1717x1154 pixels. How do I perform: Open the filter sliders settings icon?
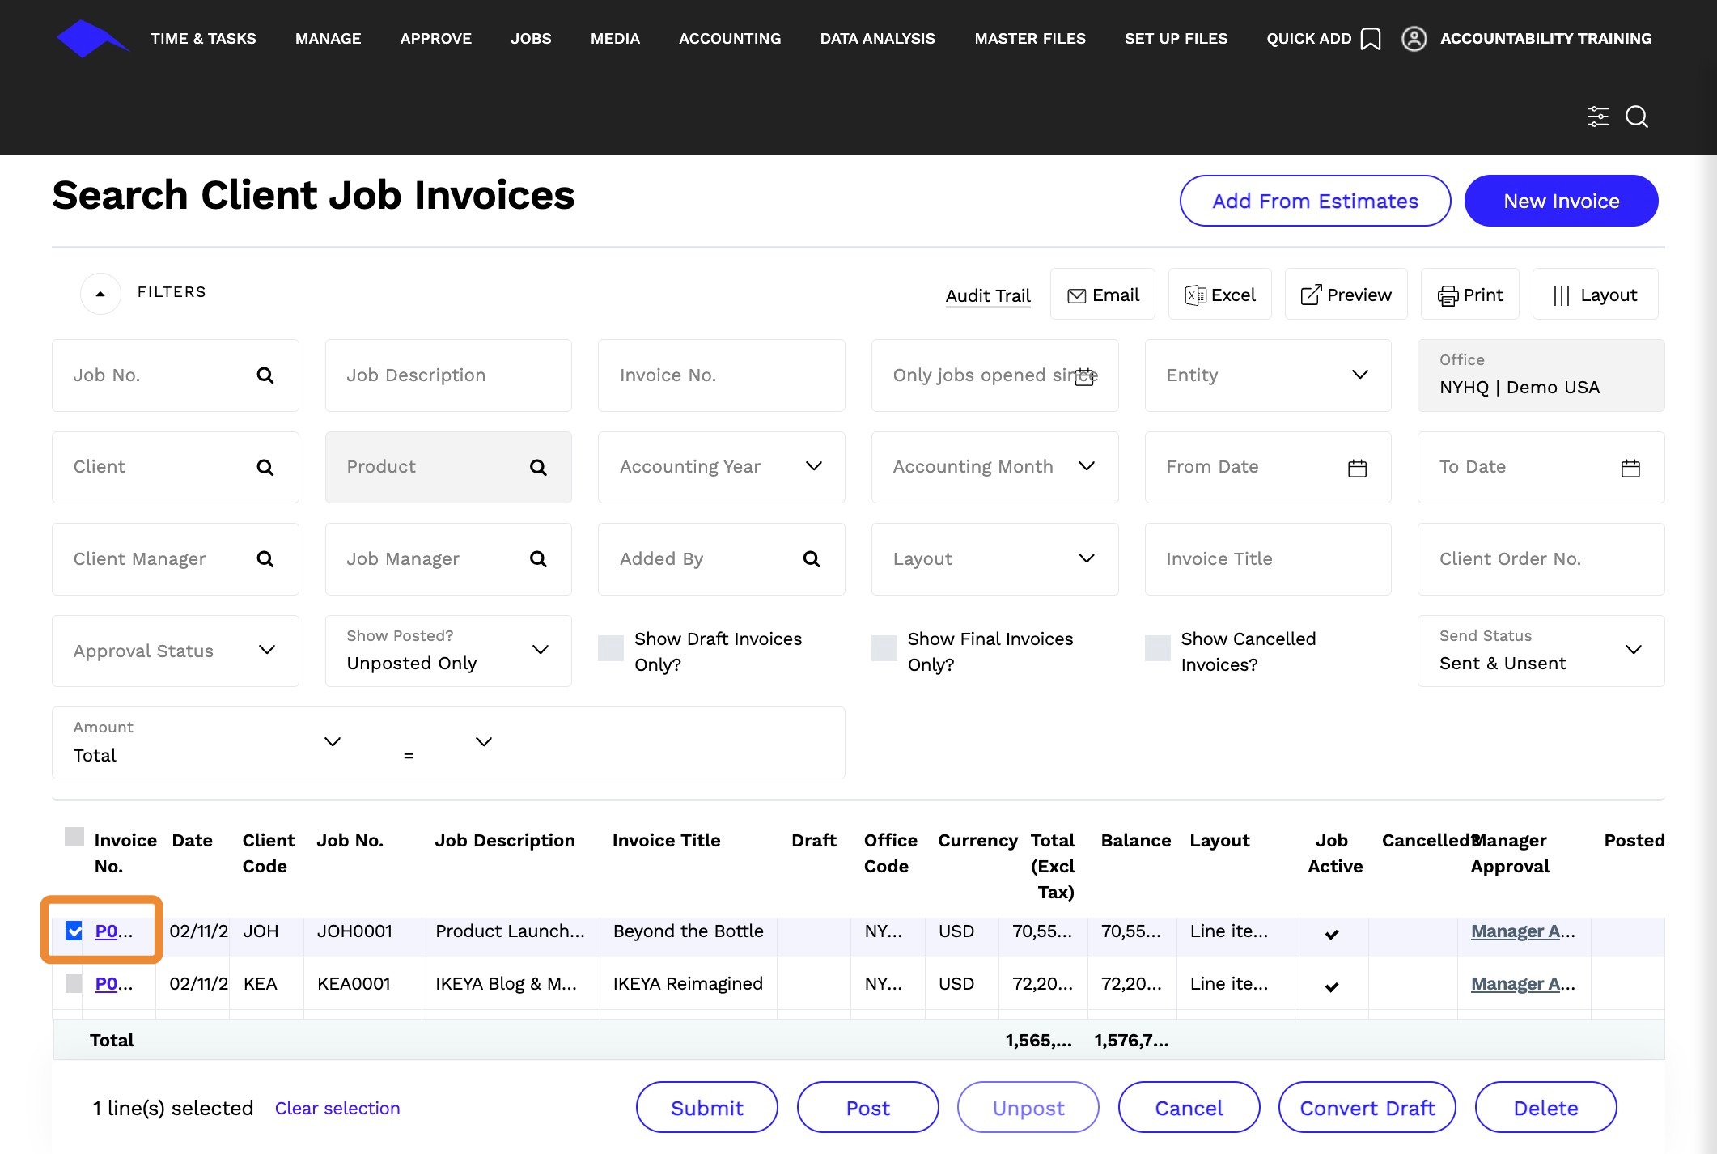1597,117
